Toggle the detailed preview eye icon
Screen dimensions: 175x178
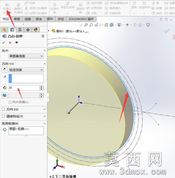16,43
